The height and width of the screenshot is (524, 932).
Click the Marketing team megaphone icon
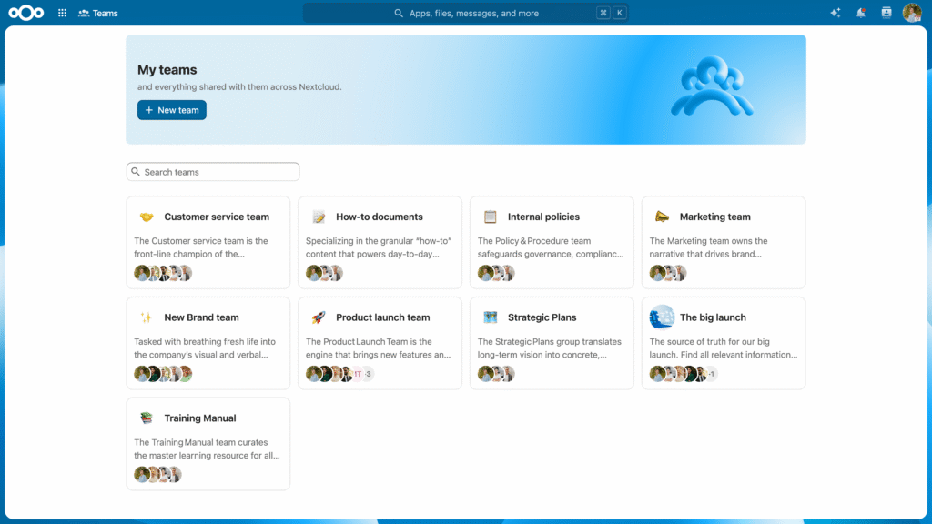(x=663, y=217)
